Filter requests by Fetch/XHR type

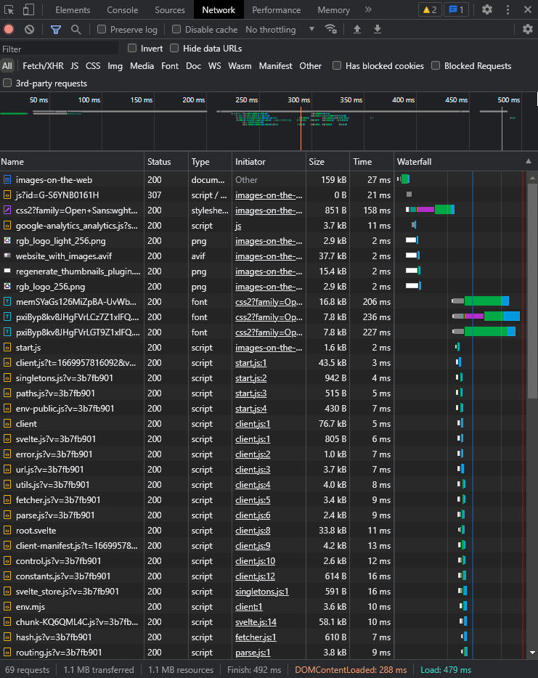[43, 66]
